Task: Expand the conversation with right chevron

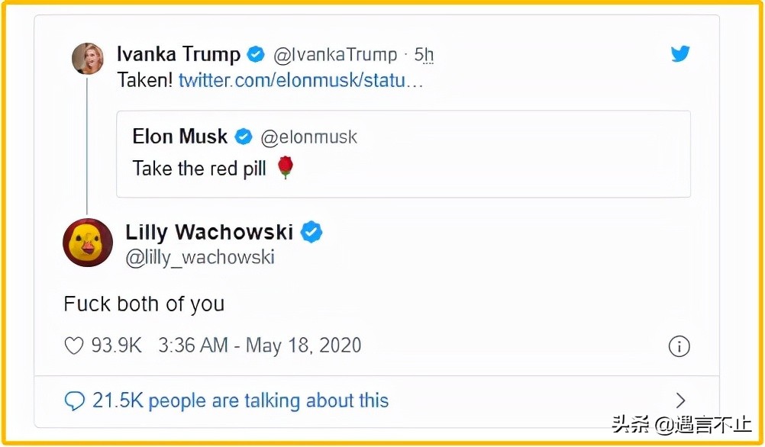Action: tap(681, 400)
